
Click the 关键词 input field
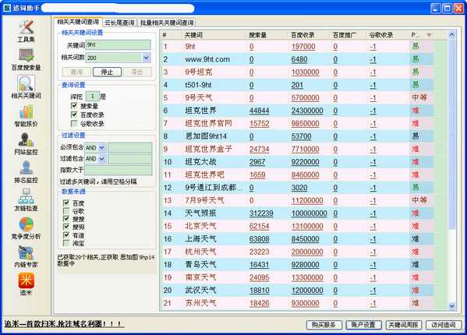pos(119,45)
